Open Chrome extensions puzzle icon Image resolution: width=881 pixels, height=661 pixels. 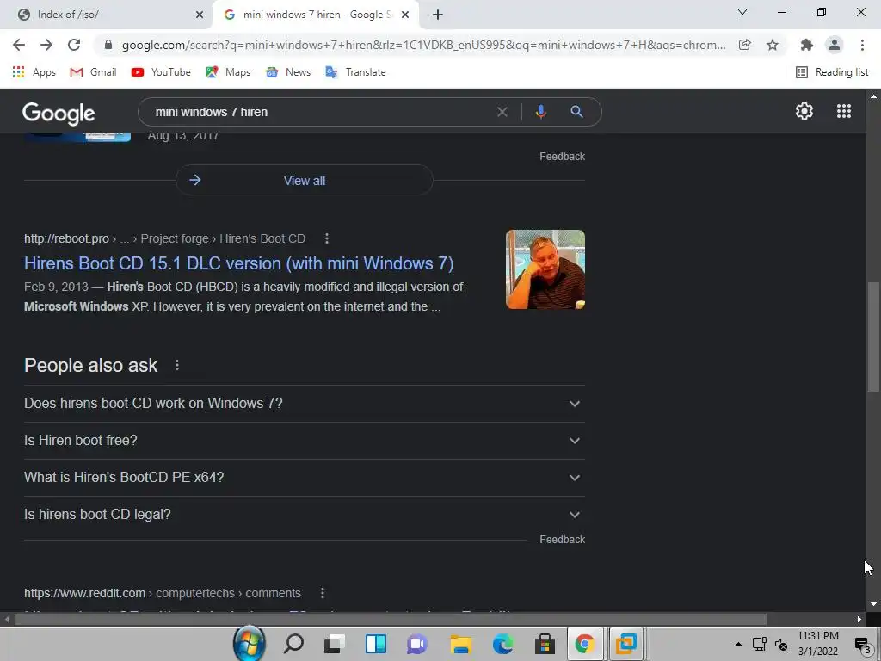pyautogui.click(x=807, y=45)
